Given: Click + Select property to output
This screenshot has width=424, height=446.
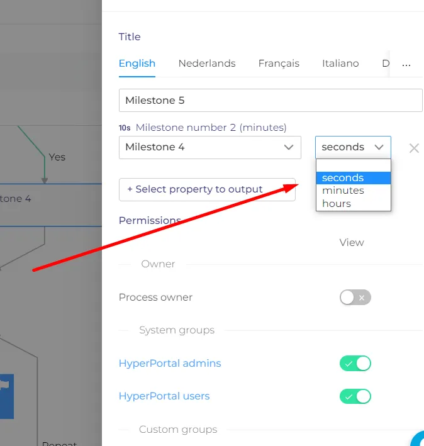Looking at the screenshot, I should (207, 189).
